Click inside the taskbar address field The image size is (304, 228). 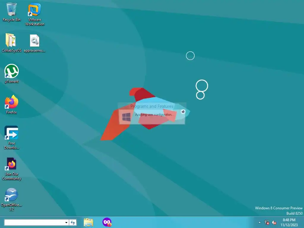[34, 222]
